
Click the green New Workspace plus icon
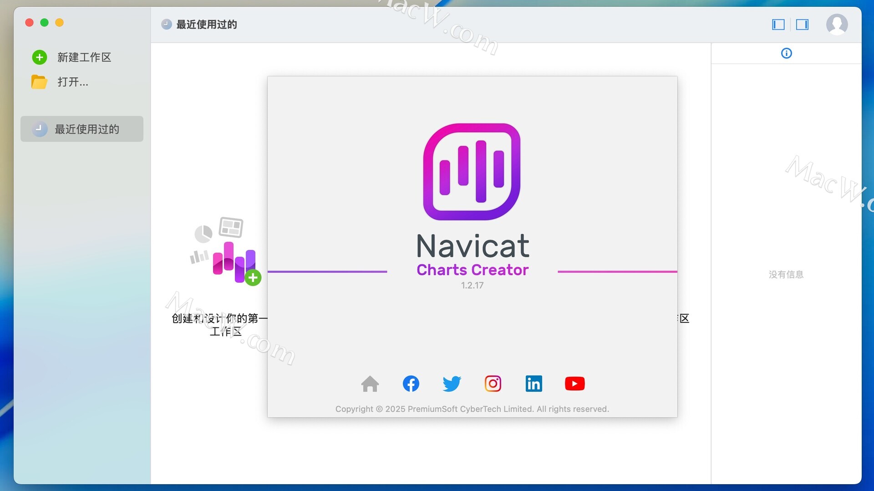[x=40, y=57]
